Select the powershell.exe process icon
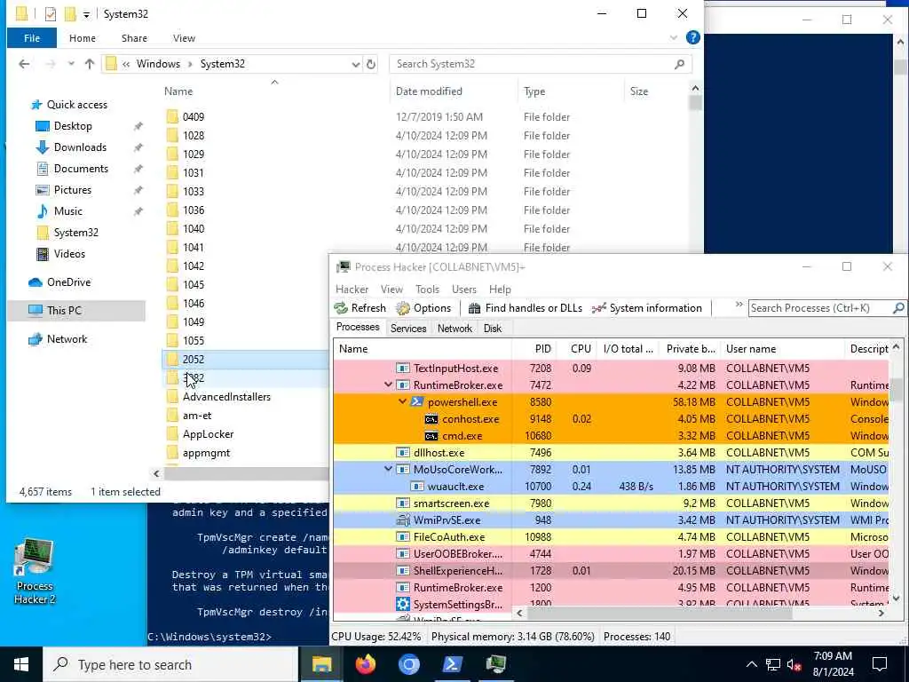 point(416,402)
